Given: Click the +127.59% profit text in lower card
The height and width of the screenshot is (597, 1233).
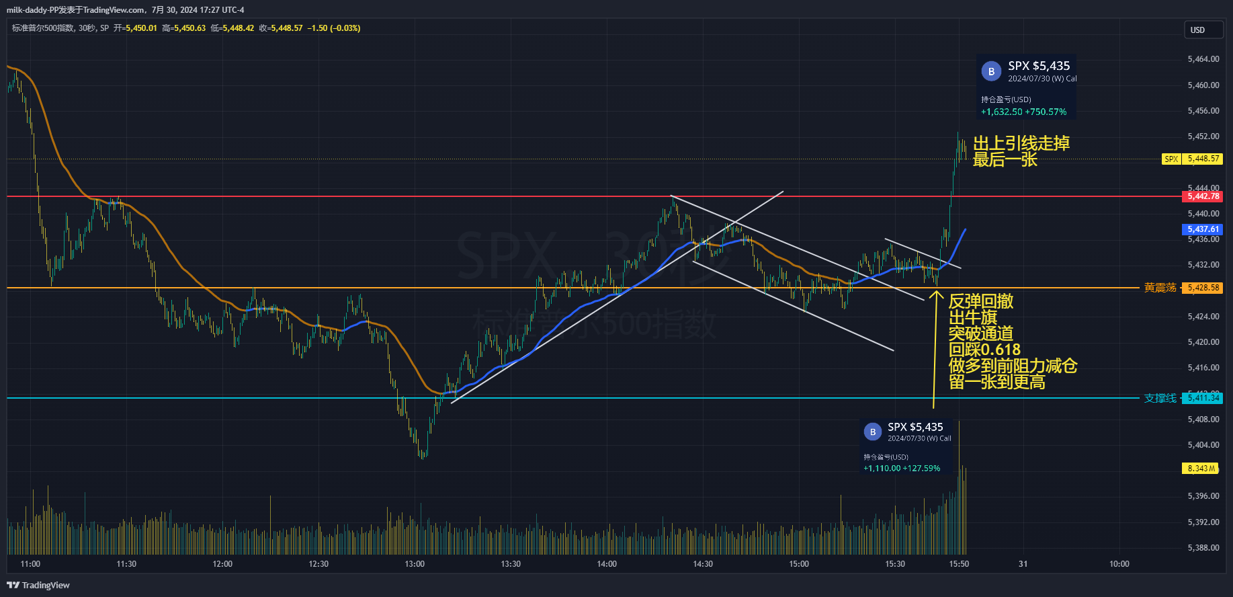Looking at the screenshot, I should click(x=921, y=469).
